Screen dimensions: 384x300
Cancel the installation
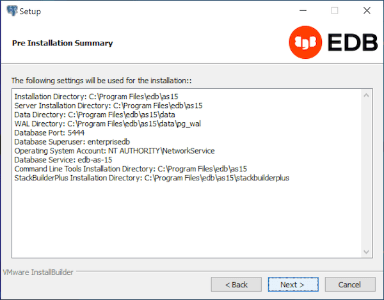[x=349, y=284]
